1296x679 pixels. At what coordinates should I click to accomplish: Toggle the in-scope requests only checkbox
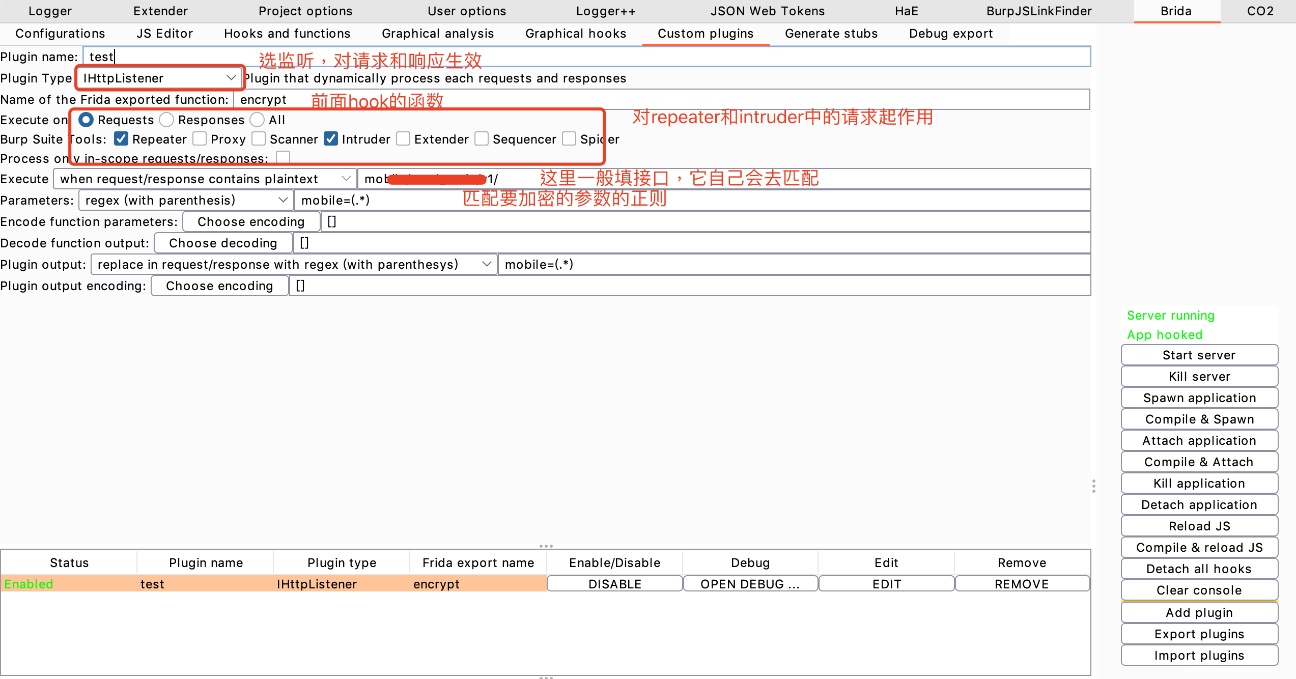[x=283, y=157]
